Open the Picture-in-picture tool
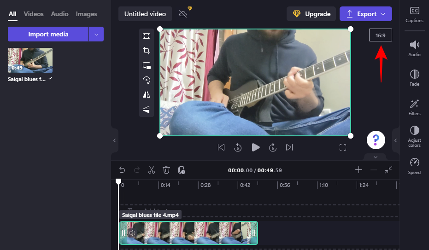This screenshot has height=250, width=429. [x=147, y=65]
